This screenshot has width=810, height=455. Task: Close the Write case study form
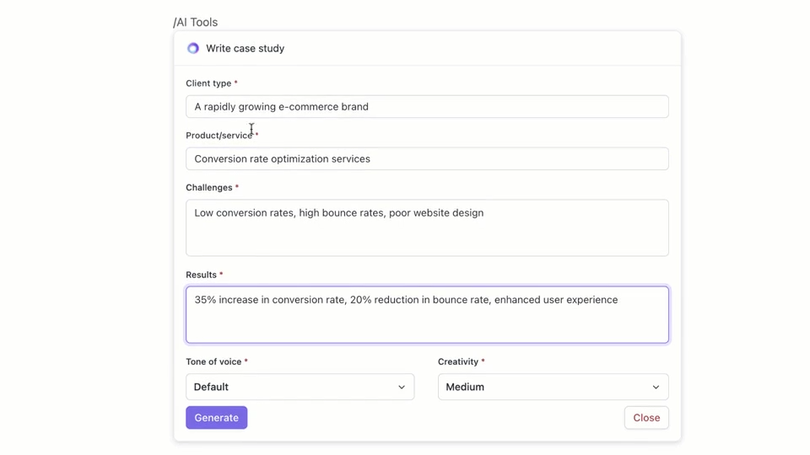pyautogui.click(x=646, y=418)
